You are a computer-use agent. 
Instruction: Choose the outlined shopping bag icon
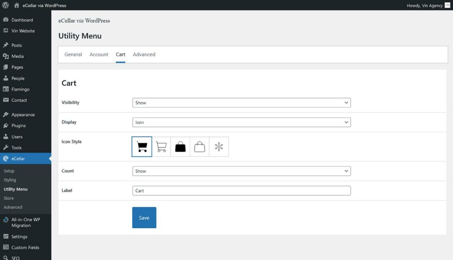coord(199,146)
